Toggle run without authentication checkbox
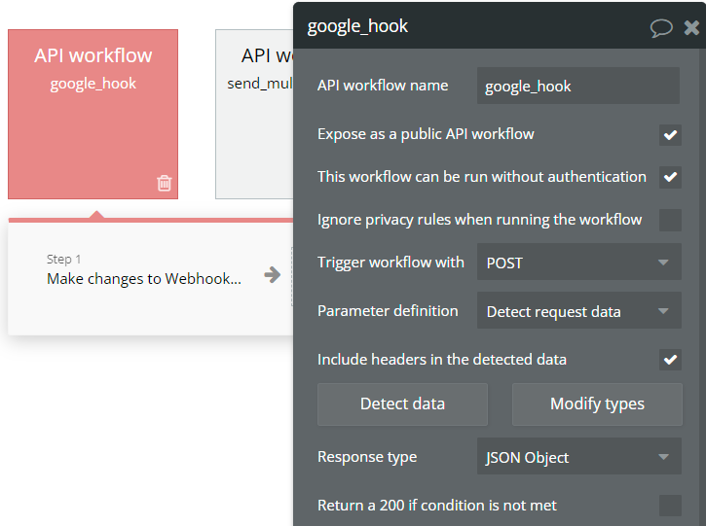This screenshot has width=706, height=526. (x=670, y=177)
